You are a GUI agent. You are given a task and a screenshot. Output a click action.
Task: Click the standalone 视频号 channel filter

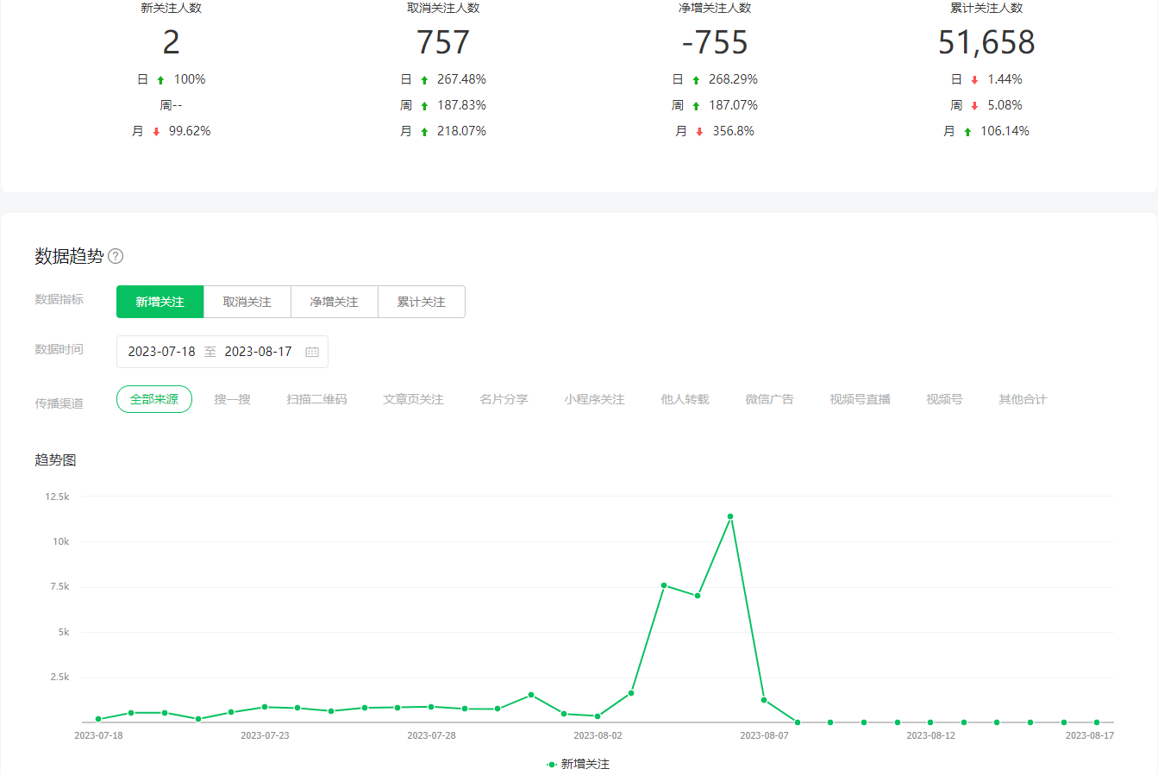pos(944,399)
